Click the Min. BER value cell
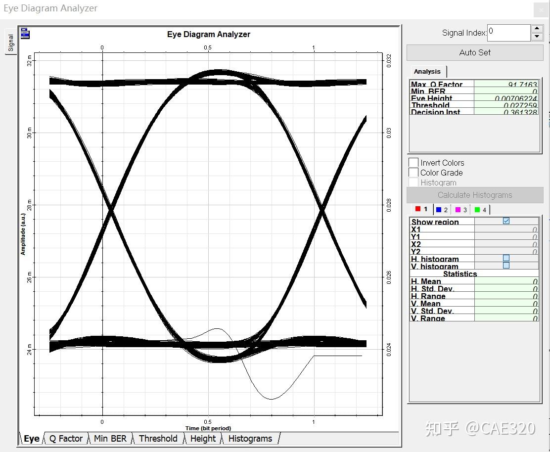 tap(506, 91)
